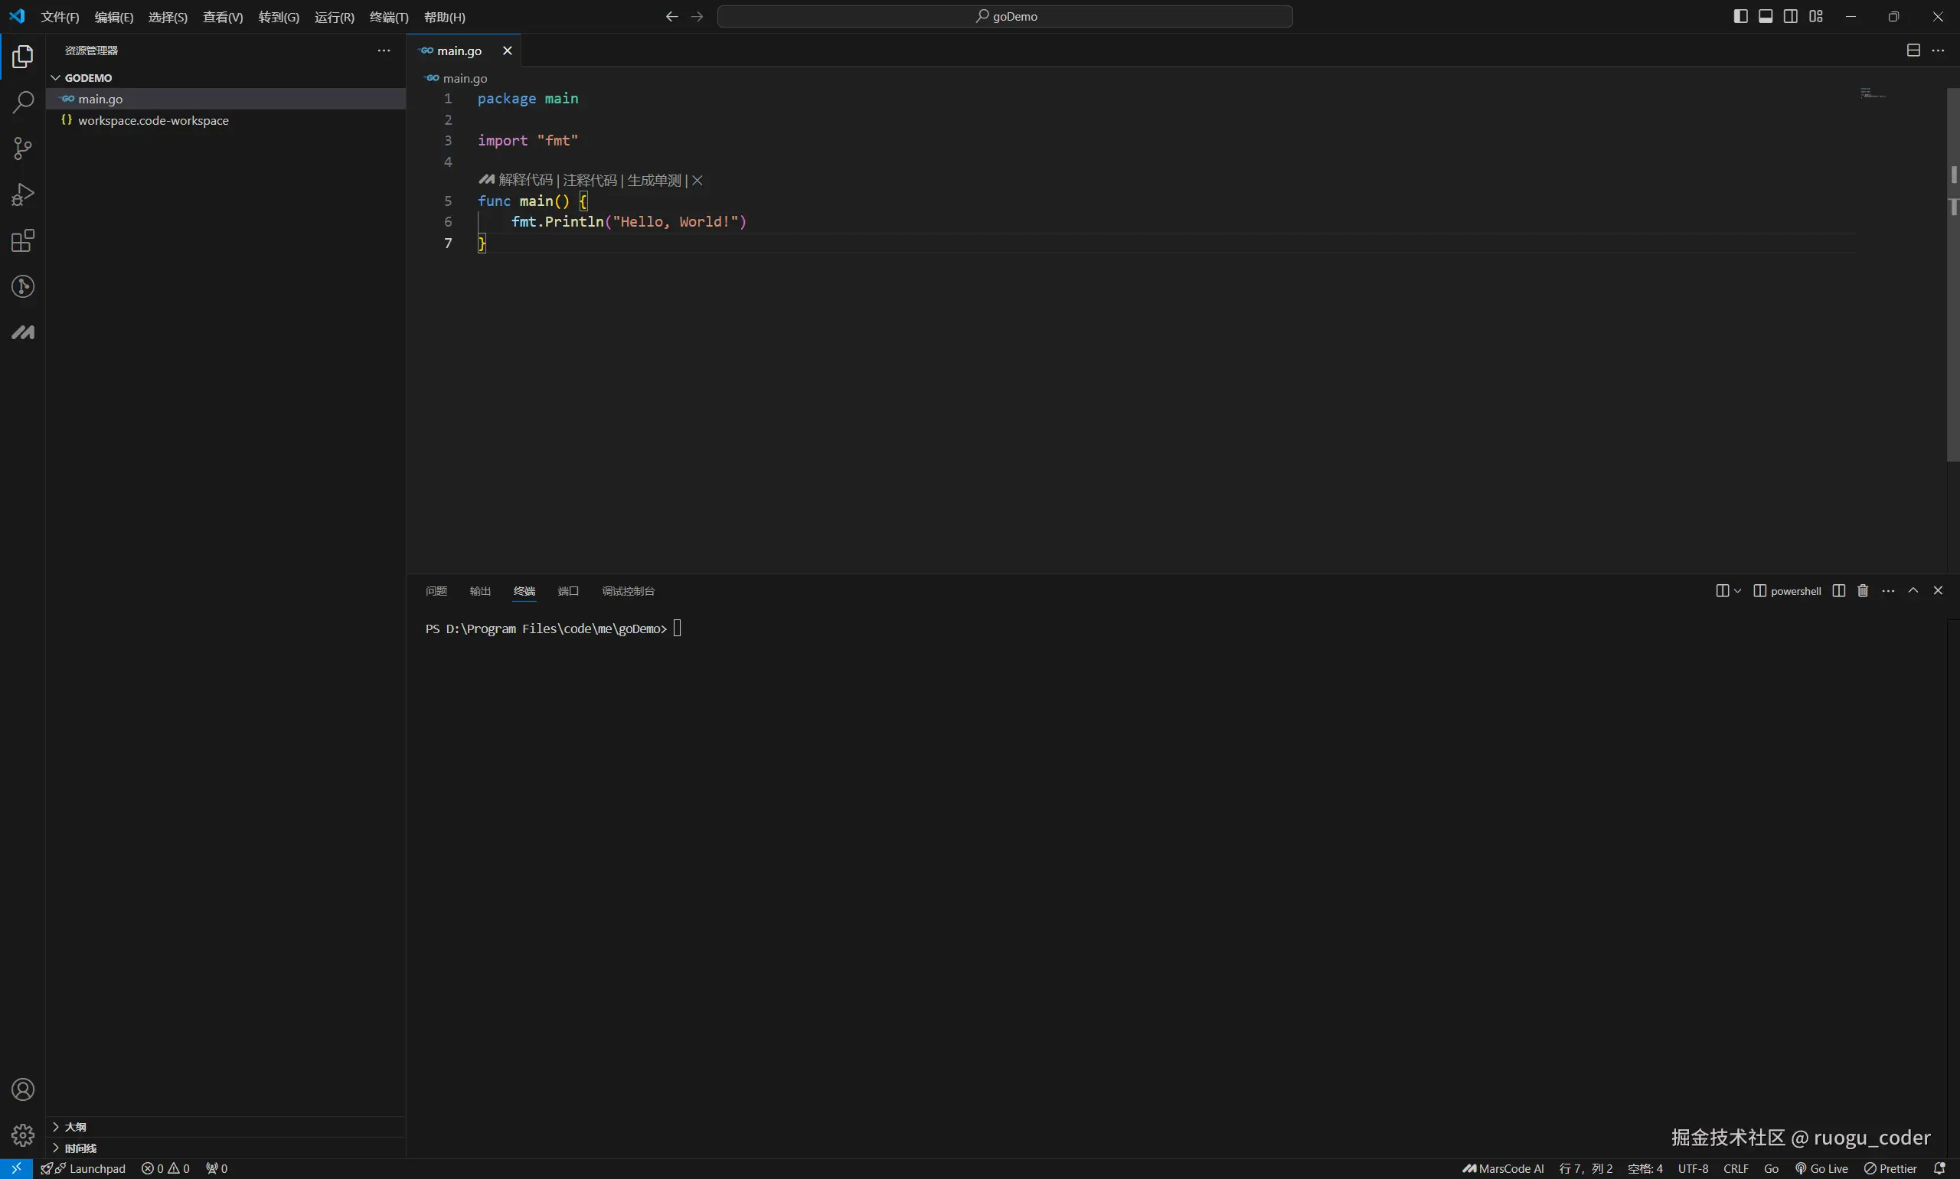Open the 终端(T) menu

[388, 17]
